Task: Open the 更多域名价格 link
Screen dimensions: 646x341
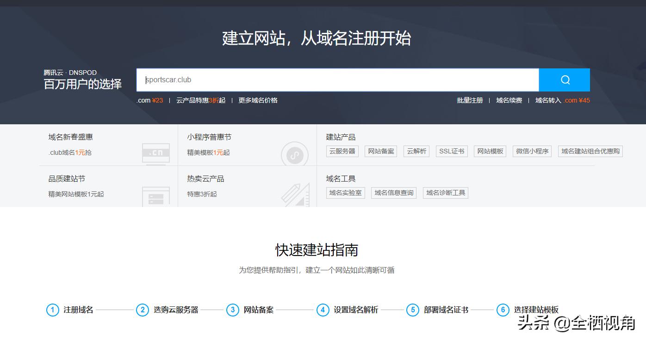Action: pos(257,100)
